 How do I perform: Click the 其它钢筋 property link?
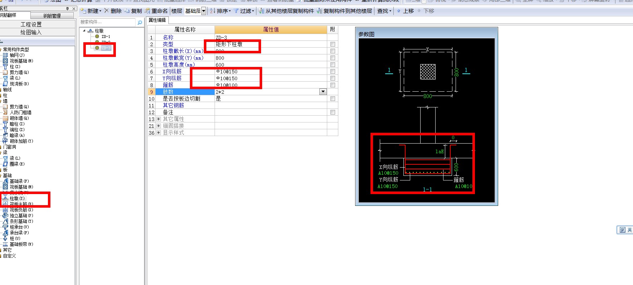point(173,105)
